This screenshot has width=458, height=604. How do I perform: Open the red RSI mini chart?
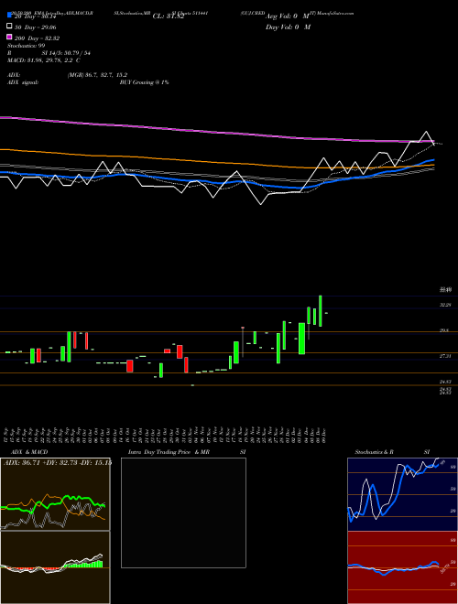(402, 567)
